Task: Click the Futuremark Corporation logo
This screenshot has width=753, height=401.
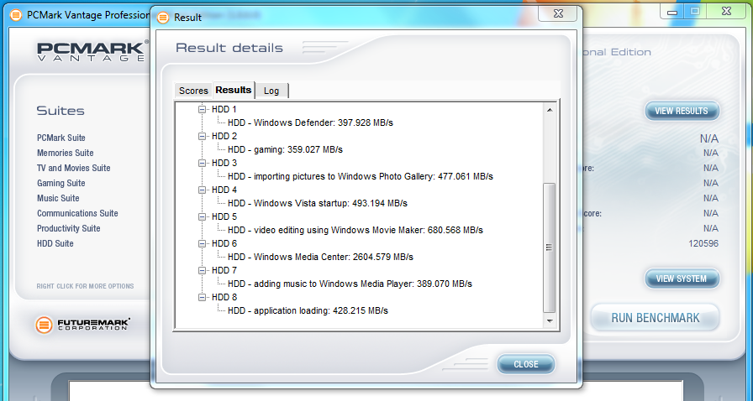Action: 82,325
